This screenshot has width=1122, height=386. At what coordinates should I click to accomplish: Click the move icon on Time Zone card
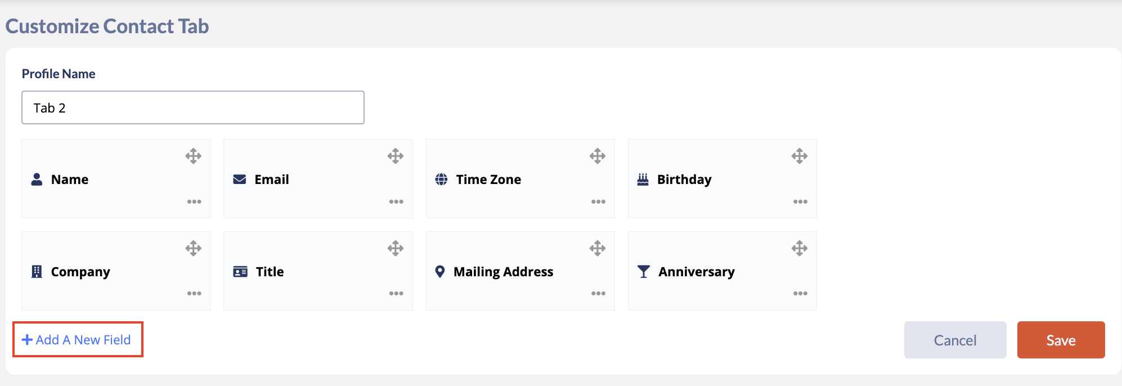coord(598,156)
